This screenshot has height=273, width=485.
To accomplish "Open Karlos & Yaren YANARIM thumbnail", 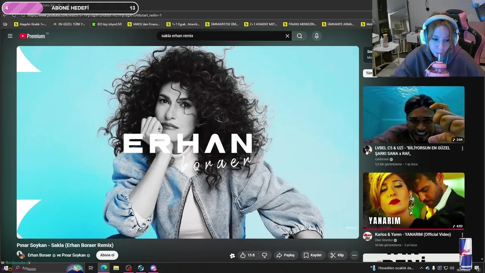I will [x=414, y=201].
